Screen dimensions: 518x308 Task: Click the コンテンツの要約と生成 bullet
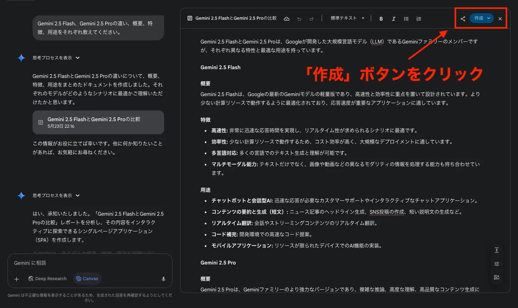click(337, 212)
